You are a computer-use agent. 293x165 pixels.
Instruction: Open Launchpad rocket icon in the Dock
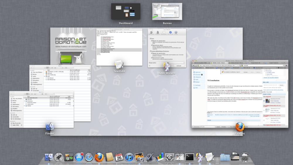(59, 157)
